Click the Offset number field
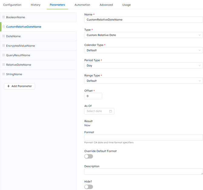This screenshot has height=190, width=203. click(x=93, y=96)
